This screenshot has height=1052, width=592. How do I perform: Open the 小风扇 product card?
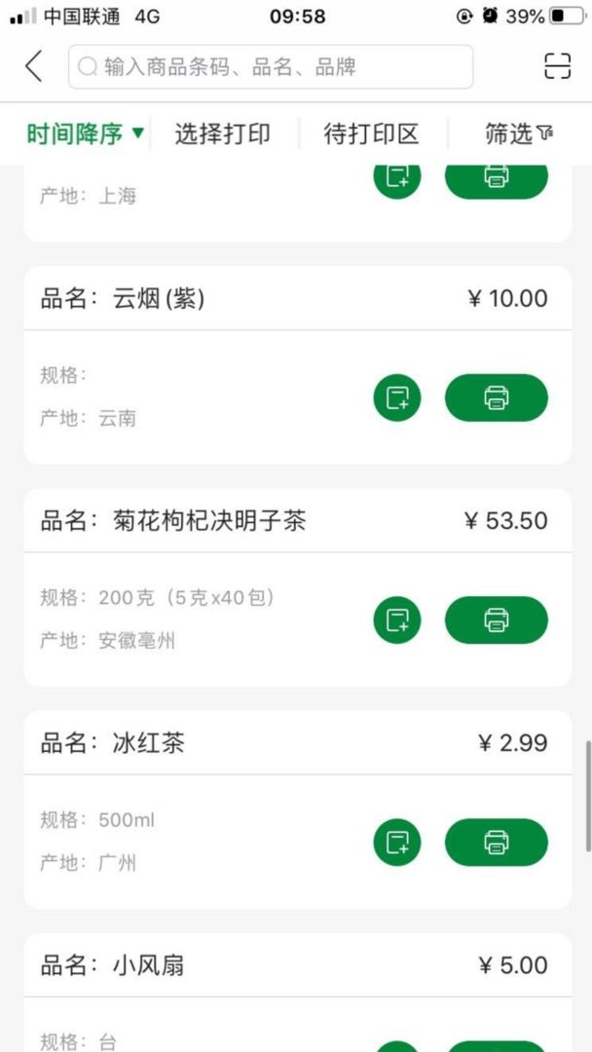point(146,964)
